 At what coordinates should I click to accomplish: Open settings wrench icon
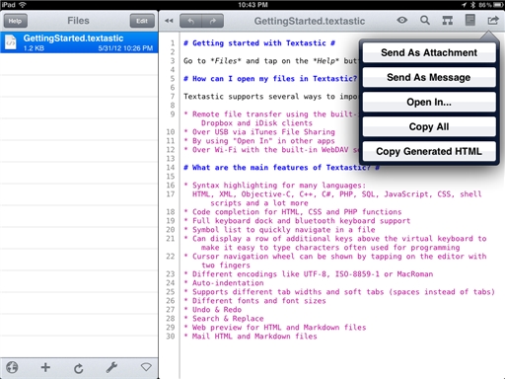click(x=111, y=367)
